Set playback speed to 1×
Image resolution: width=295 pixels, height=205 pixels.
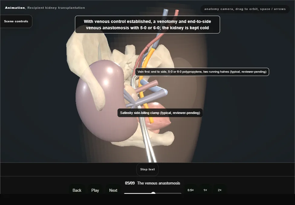point(205,190)
